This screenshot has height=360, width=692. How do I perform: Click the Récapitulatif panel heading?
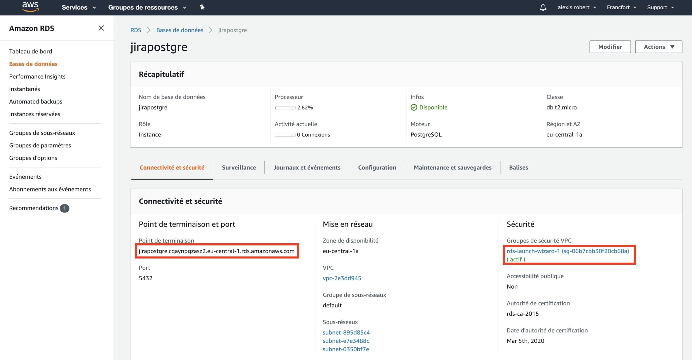point(162,74)
